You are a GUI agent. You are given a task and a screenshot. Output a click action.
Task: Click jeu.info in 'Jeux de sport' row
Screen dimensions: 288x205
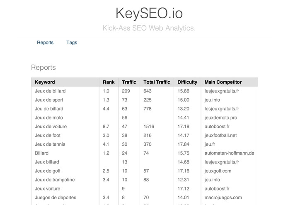coord(212,100)
